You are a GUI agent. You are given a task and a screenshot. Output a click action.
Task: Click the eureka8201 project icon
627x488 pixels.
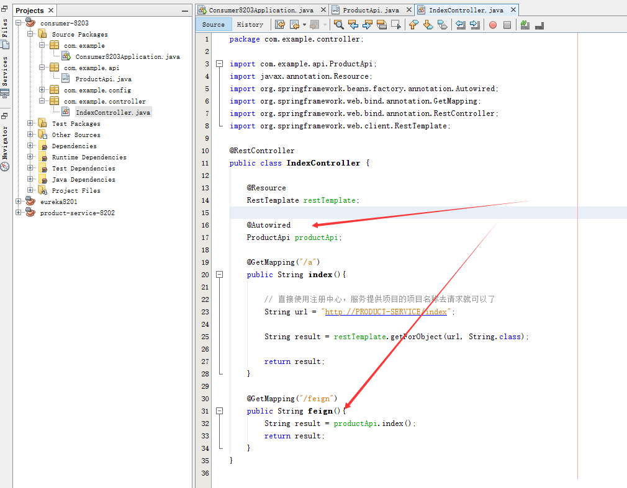[x=30, y=202]
